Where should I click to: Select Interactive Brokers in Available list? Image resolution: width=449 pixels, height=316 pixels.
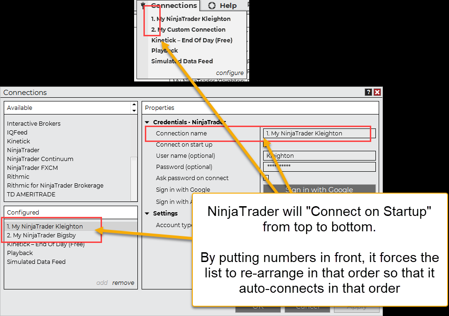click(x=34, y=124)
